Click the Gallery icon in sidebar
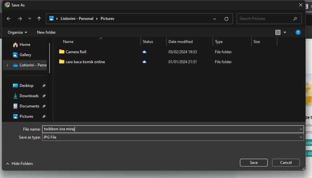The height and width of the screenshot is (178, 312). (x=15, y=55)
